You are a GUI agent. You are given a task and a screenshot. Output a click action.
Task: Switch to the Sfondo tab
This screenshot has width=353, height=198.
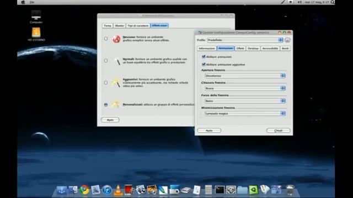(119, 26)
